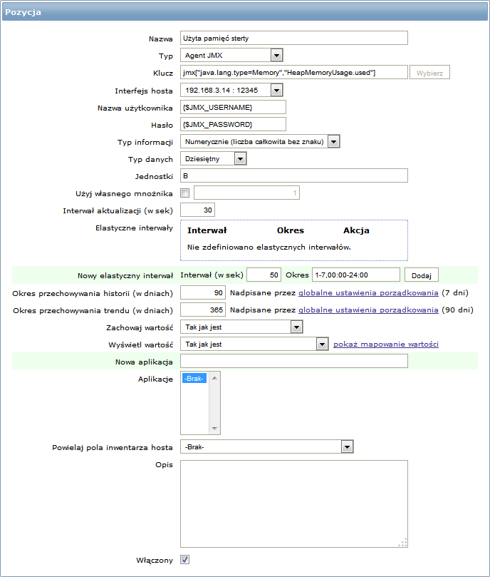Screen dimensions: 490x577
Task: Open the housekeeping settings link beside history field
Action: pos(368,293)
